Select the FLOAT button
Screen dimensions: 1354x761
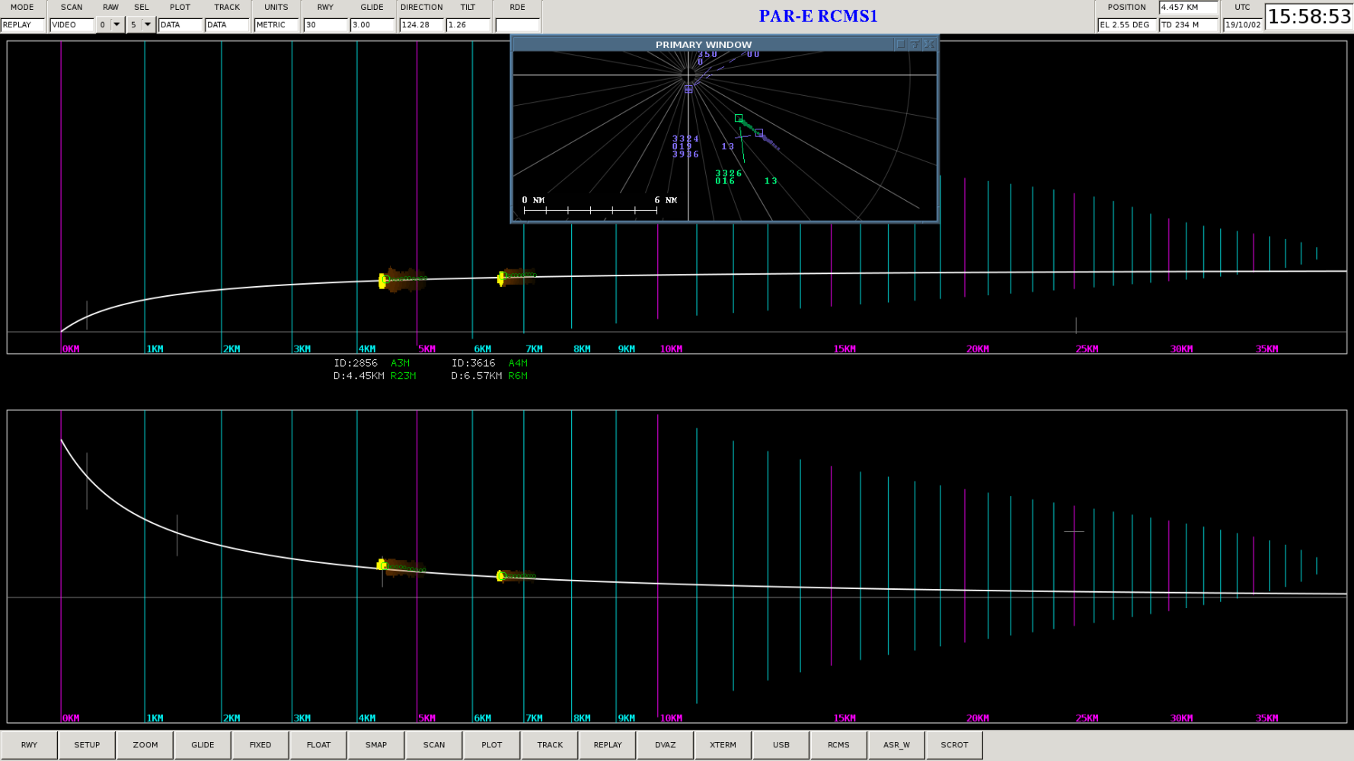pos(318,745)
